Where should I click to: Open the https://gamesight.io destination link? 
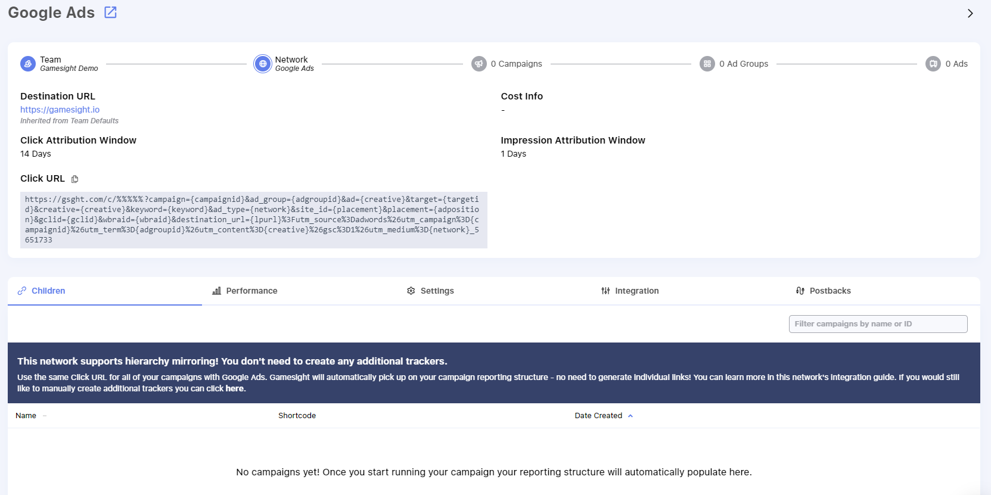(60, 110)
